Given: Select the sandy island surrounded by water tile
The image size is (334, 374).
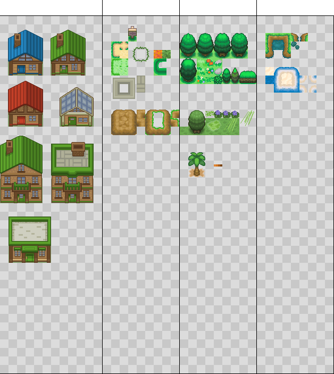Looking at the screenshot, I should (x=287, y=80).
